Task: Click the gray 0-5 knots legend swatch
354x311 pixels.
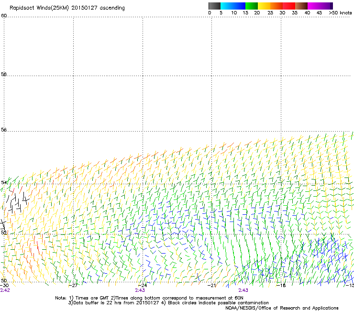Action: (x=214, y=6)
